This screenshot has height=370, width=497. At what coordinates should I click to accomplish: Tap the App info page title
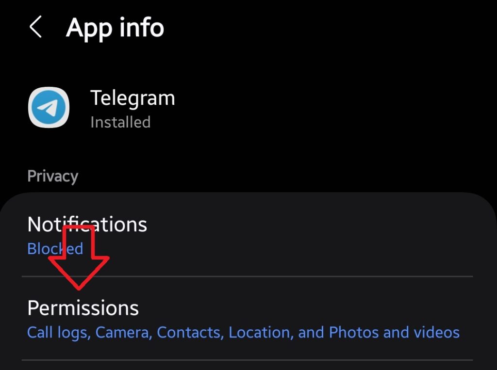[x=115, y=27]
